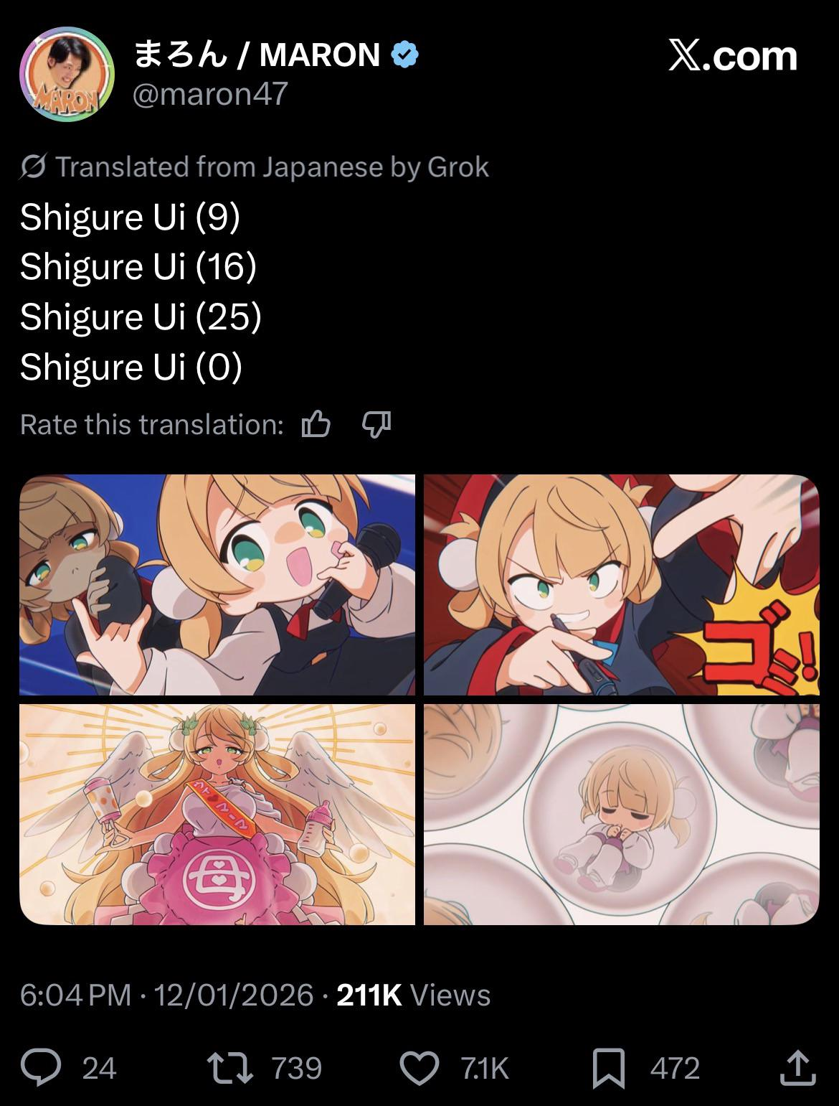This screenshot has width=839, height=1106.
Task: Click the reply speech bubble icon
Action: click(x=41, y=1067)
